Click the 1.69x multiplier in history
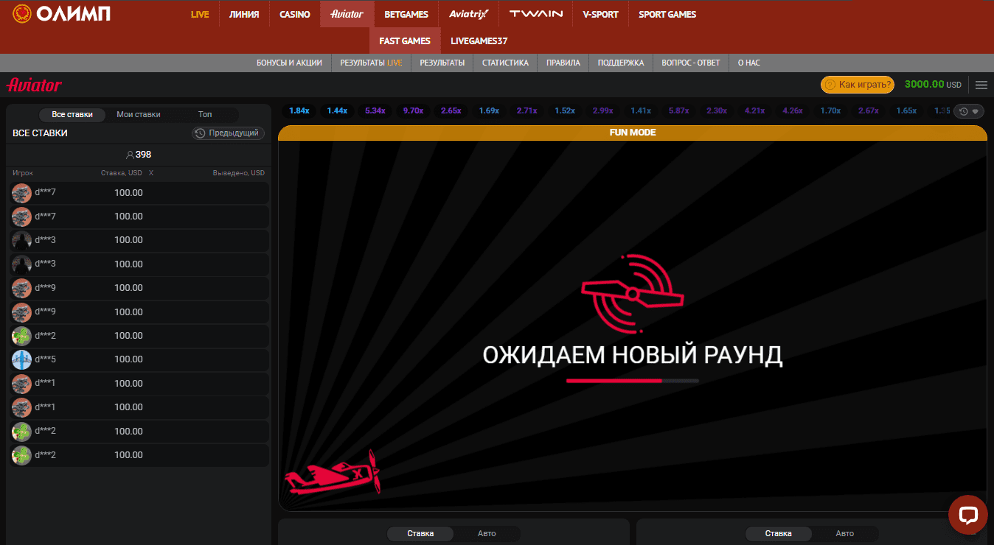The height and width of the screenshot is (545, 994). pos(489,111)
